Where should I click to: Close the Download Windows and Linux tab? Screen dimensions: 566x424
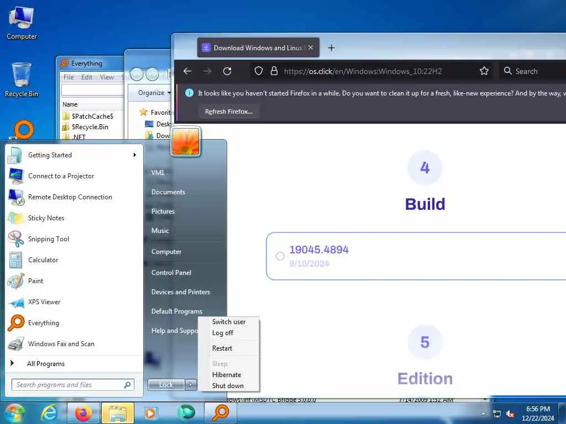[x=311, y=47]
